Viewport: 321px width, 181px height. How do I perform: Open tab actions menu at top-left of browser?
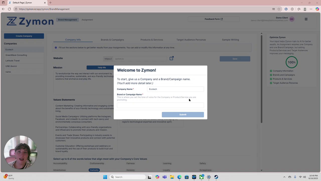click(x=3, y=3)
